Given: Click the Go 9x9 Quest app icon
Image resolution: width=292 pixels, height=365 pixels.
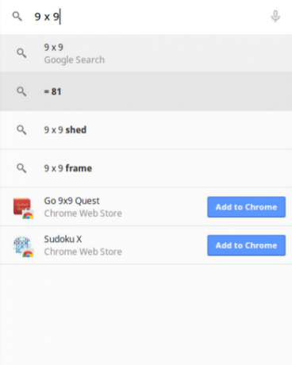Looking at the screenshot, I should 23,208.
